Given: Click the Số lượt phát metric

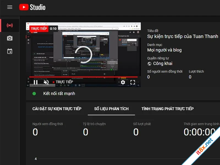Looking at the screenshot, I should (142, 129).
